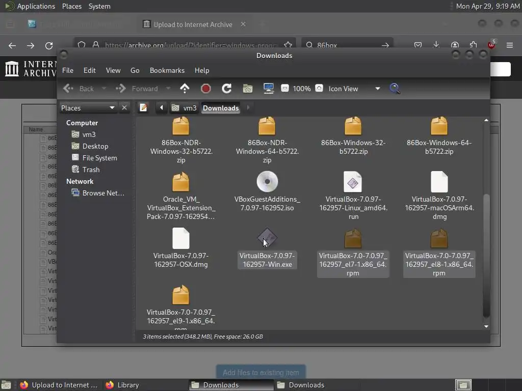Select Desktop in the Places sidebar

90,146
